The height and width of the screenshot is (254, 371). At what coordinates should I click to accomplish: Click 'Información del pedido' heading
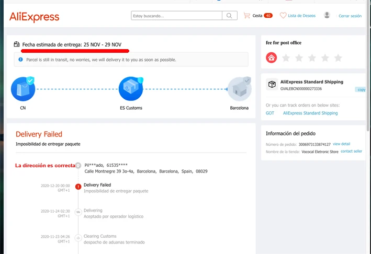point(290,133)
